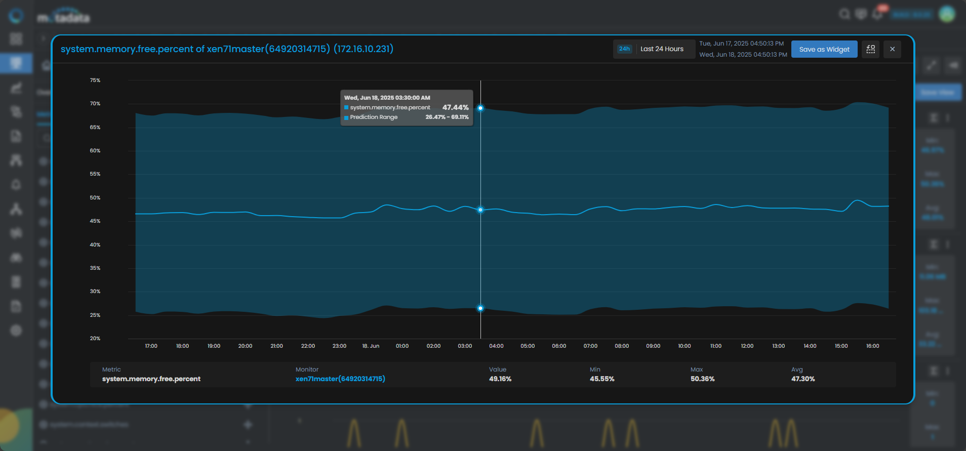Open the Last 24 Hours timeline dropdown
Viewport: 966px width, 451px height.
(654, 49)
